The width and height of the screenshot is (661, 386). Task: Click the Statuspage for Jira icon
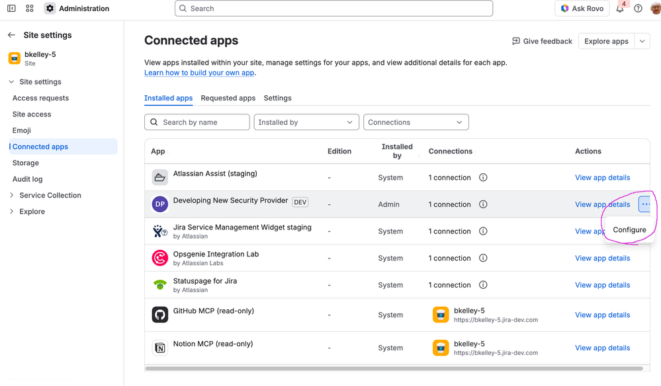[159, 285]
